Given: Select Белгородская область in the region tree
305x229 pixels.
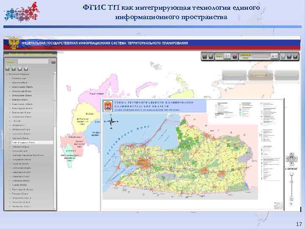Looking at the screenshot, I should click(22, 95).
